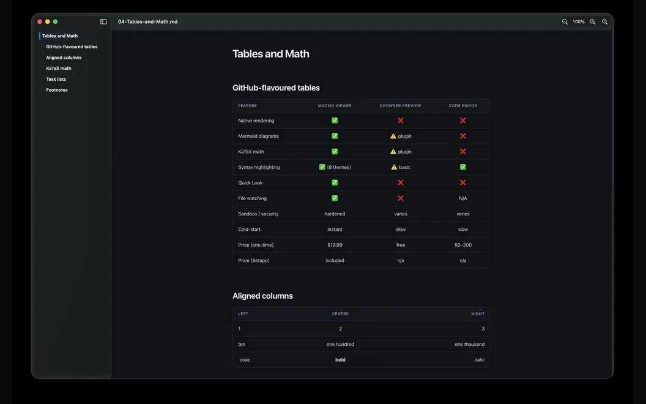Jump to GitHub-flavoured tables in sidebar

[x=72, y=47]
